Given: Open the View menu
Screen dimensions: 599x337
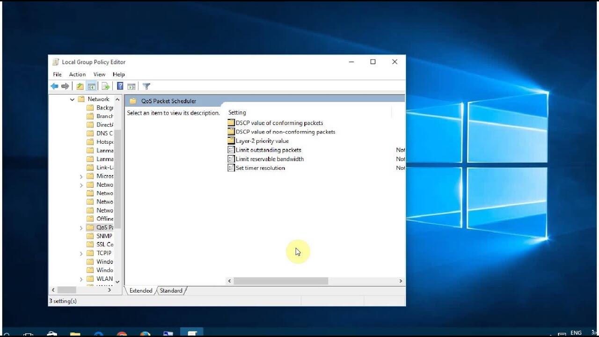Looking at the screenshot, I should coord(99,74).
